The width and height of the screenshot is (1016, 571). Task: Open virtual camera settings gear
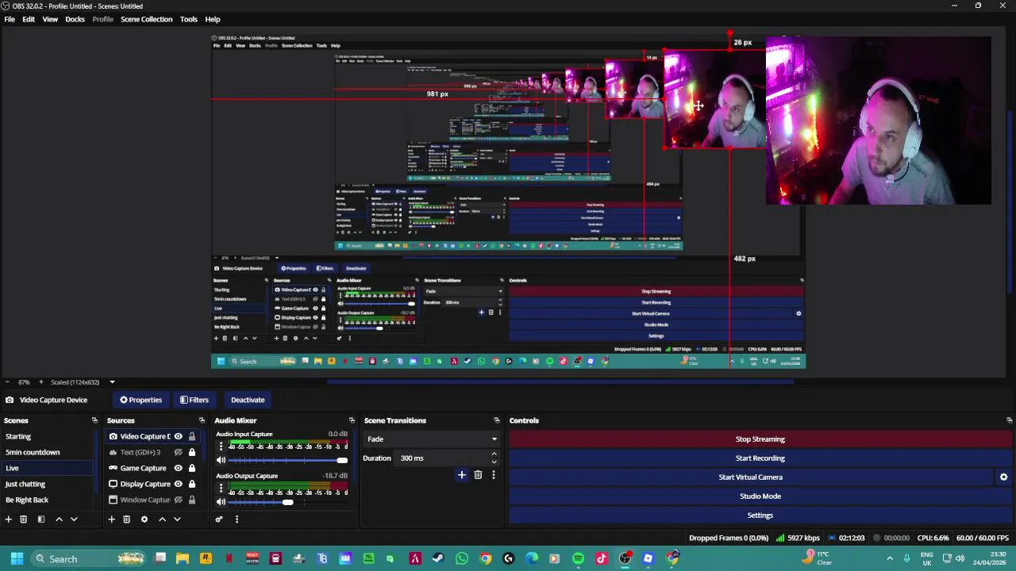coord(1003,477)
